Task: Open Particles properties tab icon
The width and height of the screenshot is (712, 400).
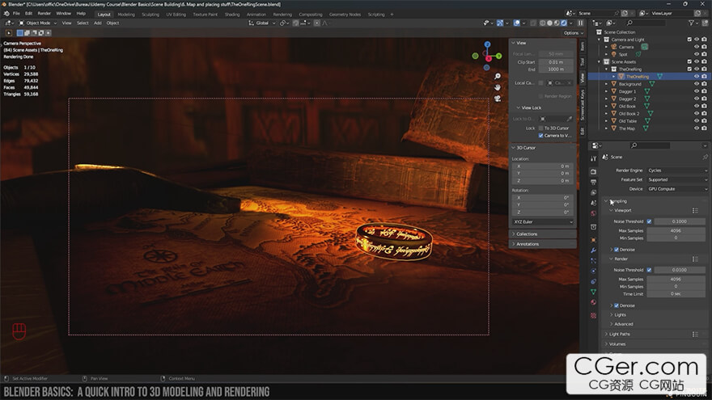Action: [594, 261]
